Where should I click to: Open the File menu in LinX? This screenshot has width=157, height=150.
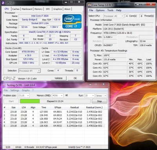coord(5,90)
